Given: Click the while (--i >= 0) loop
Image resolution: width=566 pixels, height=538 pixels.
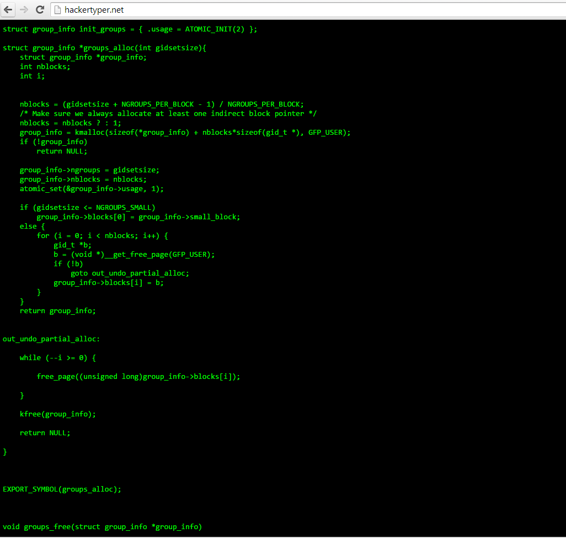Looking at the screenshot, I should click(x=57, y=357).
